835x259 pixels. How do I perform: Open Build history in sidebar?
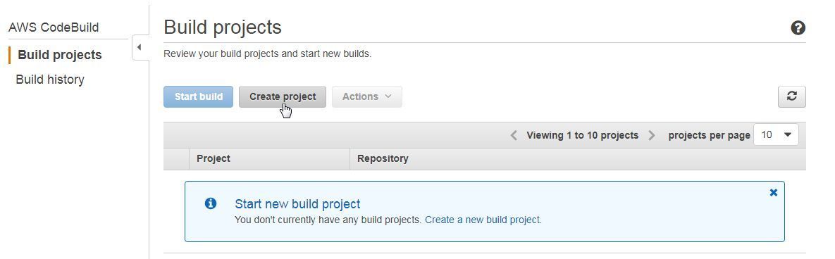[50, 80]
